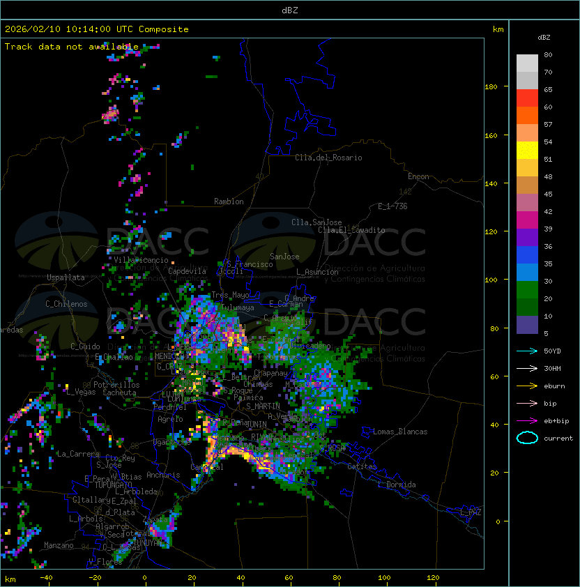Click the 'Clla.del_Rosario' map label
Image resolution: width=580 pixels, height=587 pixels.
(328, 158)
